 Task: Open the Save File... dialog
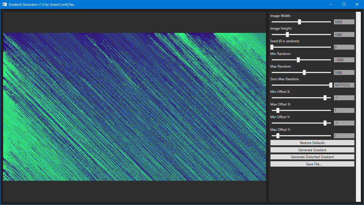click(312, 164)
